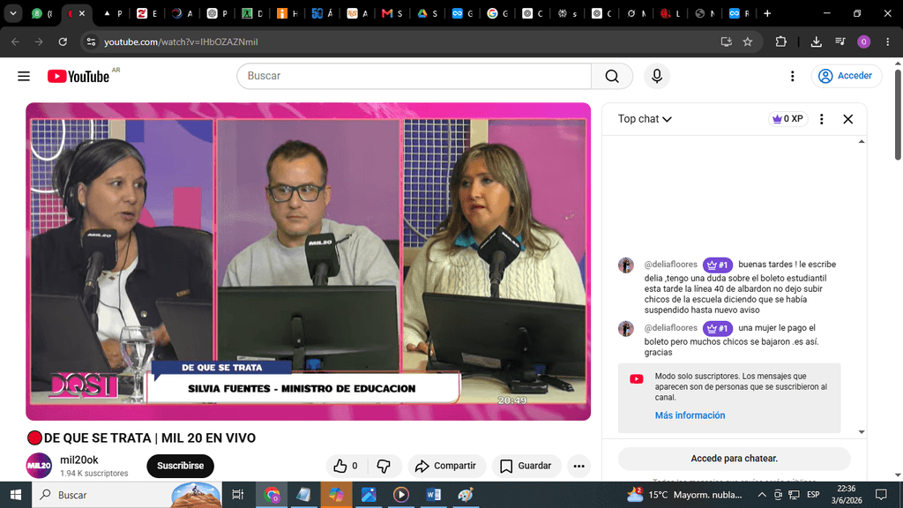Click the Compartir share button
Screen dimensions: 903x508
pyautogui.click(x=446, y=466)
